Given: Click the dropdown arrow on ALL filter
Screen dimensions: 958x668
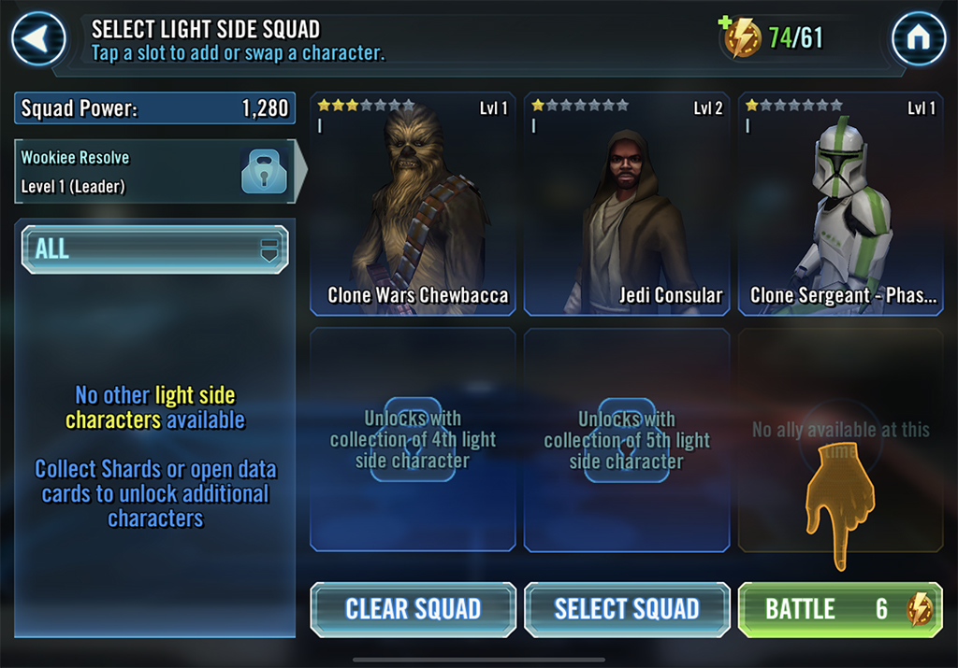Looking at the screenshot, I should [x=269, y=249].
